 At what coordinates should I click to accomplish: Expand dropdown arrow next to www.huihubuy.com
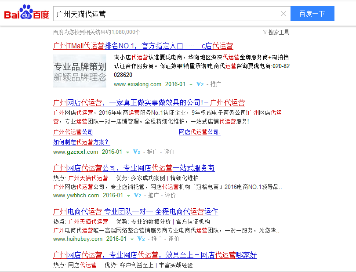coord(132,239)
